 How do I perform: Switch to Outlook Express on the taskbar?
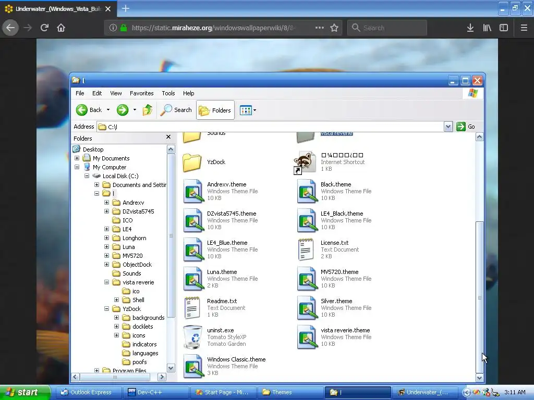click(x=88, y=392)
